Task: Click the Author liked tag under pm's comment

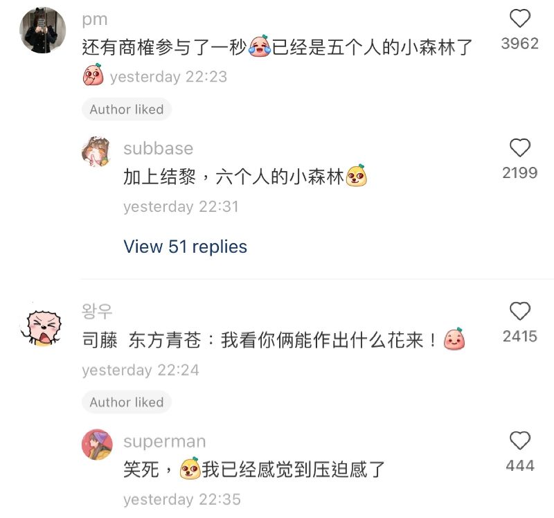Action: coord(127,109)
